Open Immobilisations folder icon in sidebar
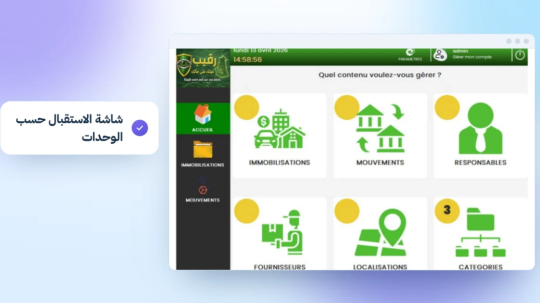Image resolution: width=540 pixels, height=303 pixels. coord(203,150)
